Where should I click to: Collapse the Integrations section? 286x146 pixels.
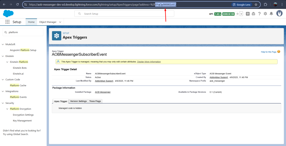click(3, 91)
